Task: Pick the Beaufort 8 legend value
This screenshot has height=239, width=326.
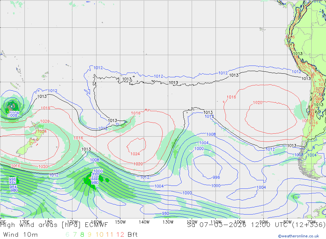Action: tap(82, 235)
